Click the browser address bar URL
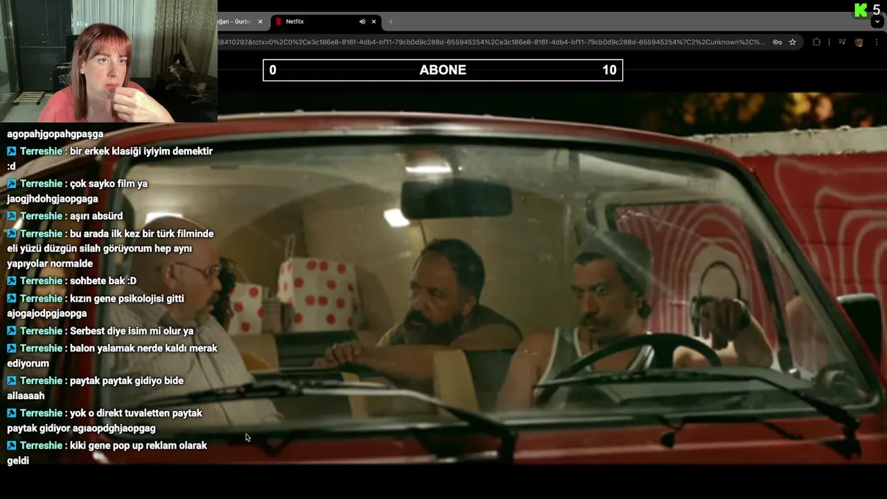The height and width of the screenshot is (499, 887). coord(491,42)
